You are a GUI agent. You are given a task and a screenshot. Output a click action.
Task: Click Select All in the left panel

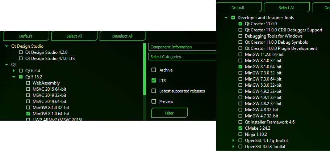(x=74, y=36)
